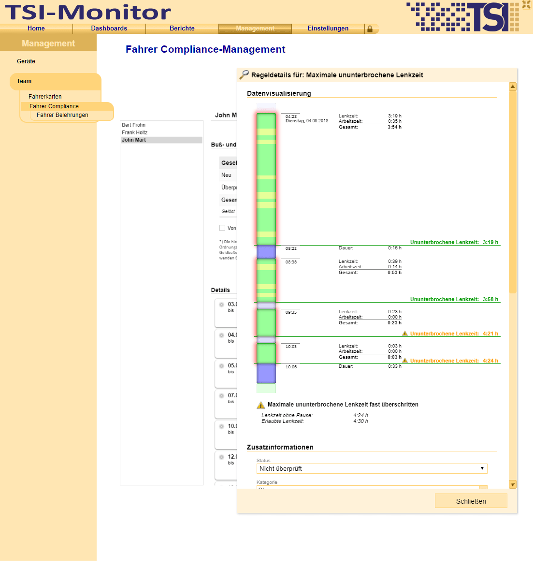
Task: Select Fahrer Compliance in sidebar
Action: [67, 106]
